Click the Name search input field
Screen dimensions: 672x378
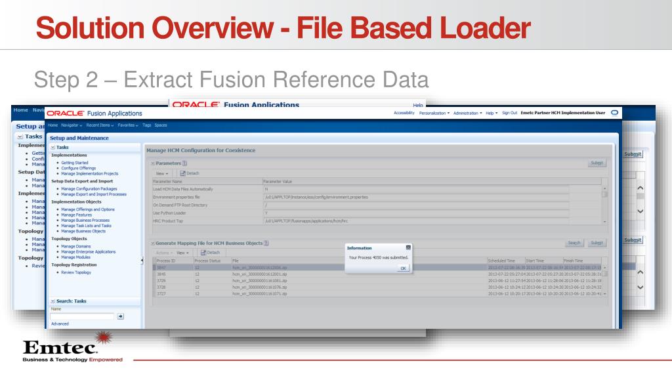pyautogui.click(x=82, y=316)
